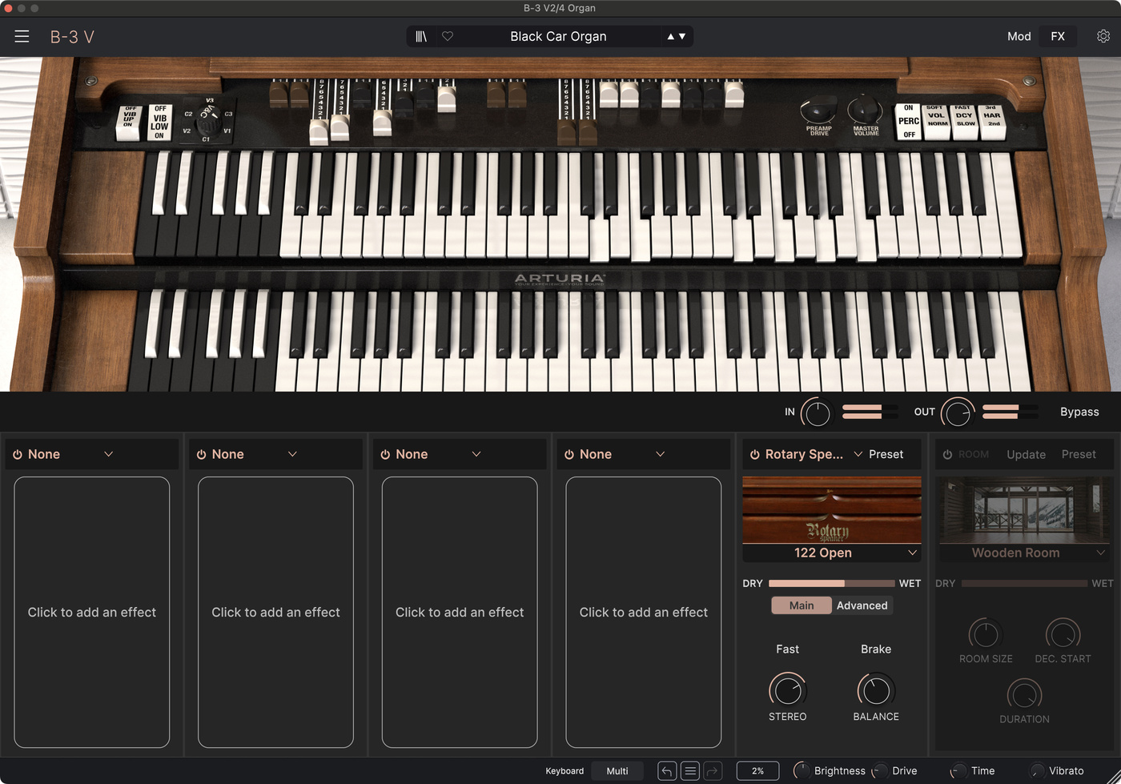Adjust the Preamp Drive knob

click(818, 111)
